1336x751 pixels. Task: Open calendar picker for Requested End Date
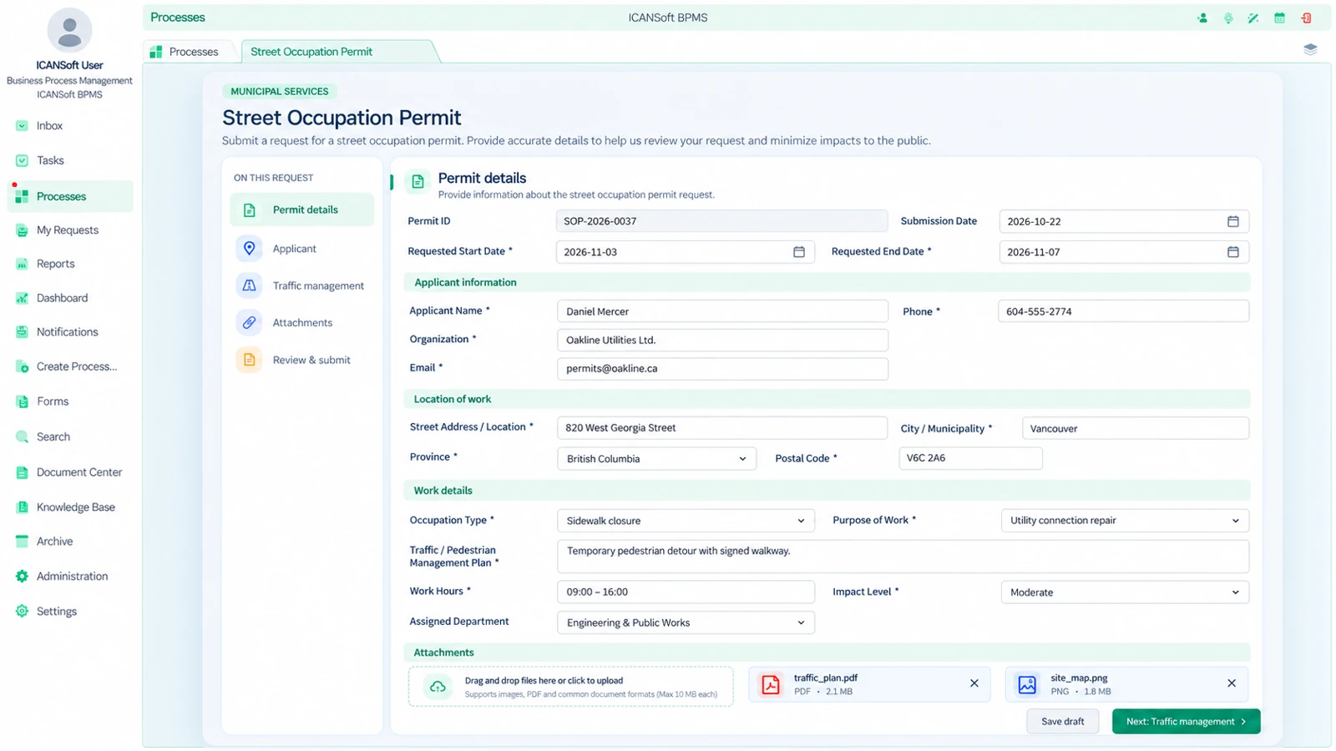(x=1232, y=252)
